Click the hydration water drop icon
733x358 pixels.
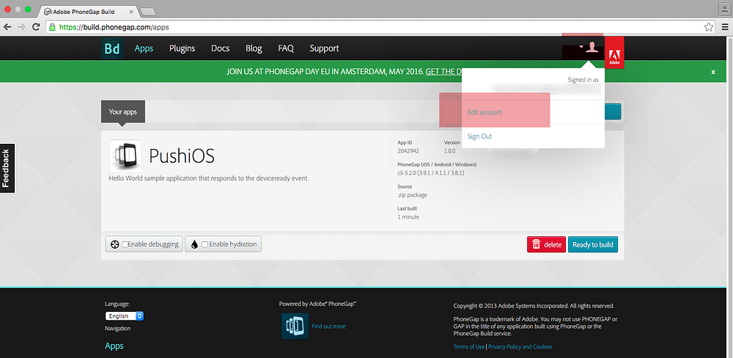194,244
